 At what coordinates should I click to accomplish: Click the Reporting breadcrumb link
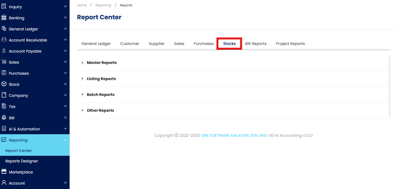point(103,5)
